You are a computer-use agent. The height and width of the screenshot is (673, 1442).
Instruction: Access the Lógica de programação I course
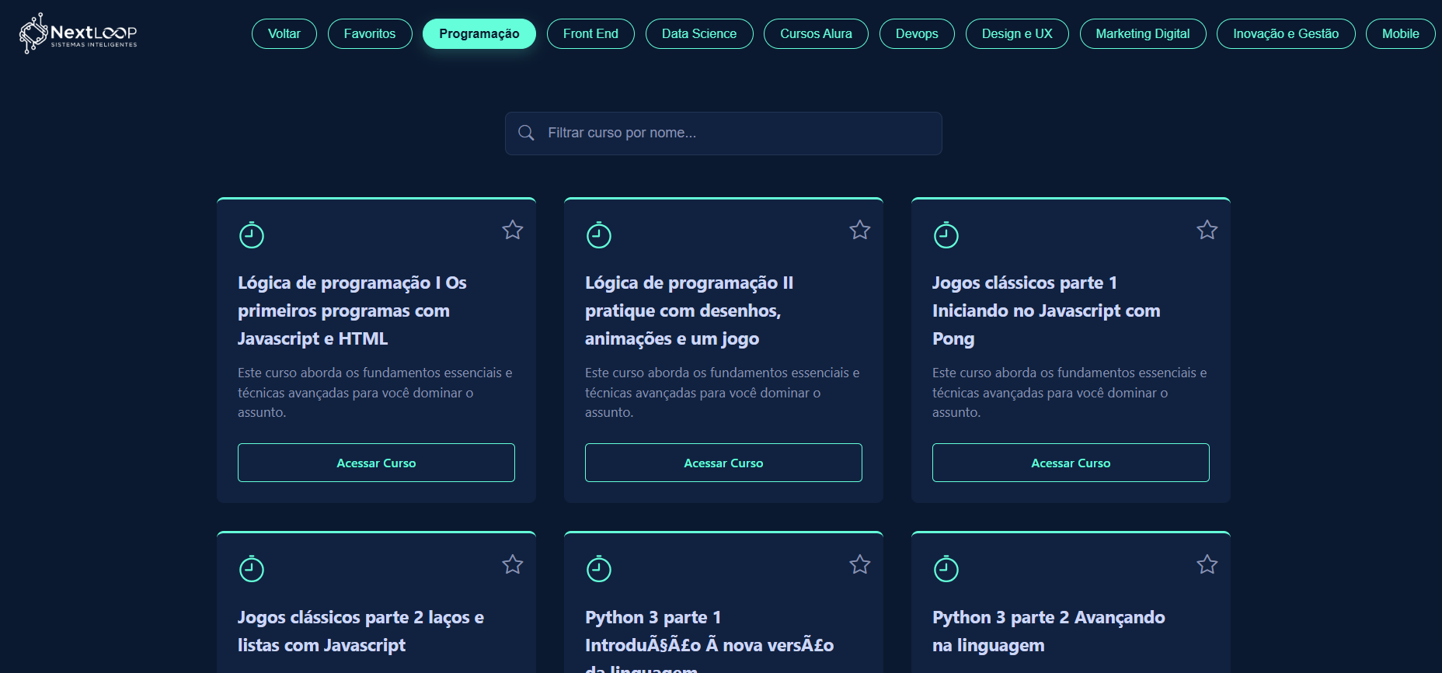376,463
